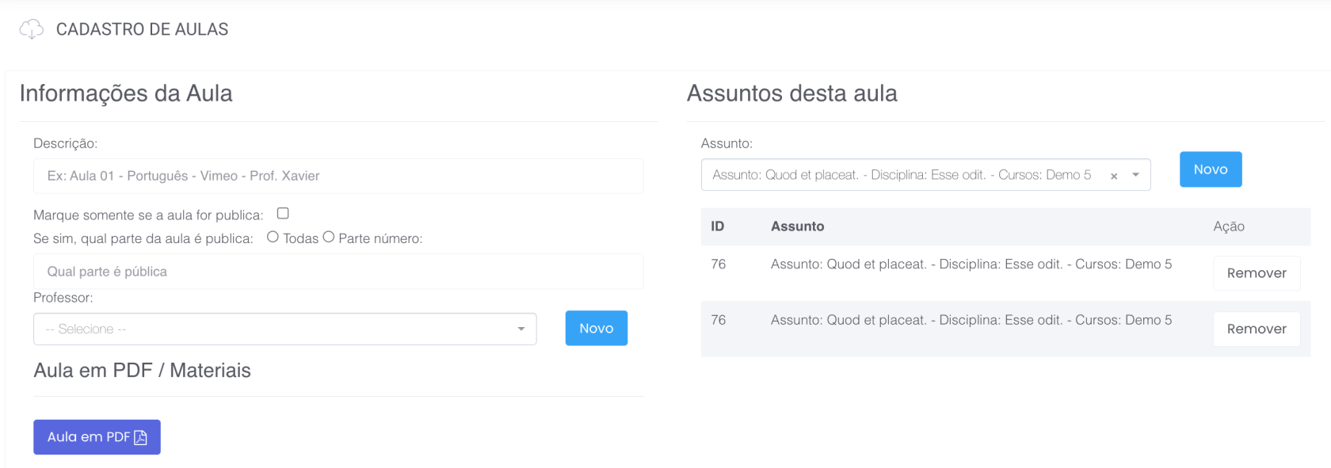Click into the Descrição text field

coord(338,176)
